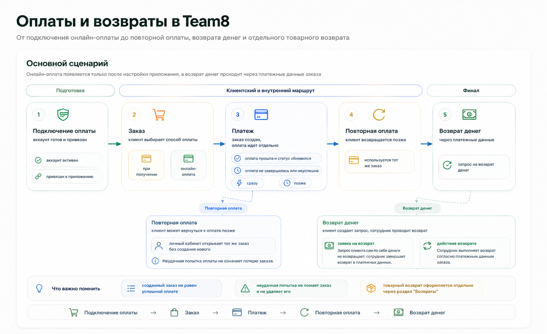Viewport: 547px width, 334px height.
Task: Click the refresh-check icon beside "запрос на возврат денег"
Action: pos(447,165)
